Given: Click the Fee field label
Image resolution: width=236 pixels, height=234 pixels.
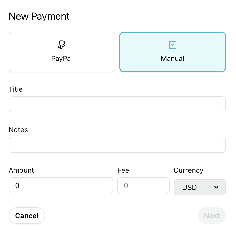Looking at the screenshot, I should coord(123,170).
